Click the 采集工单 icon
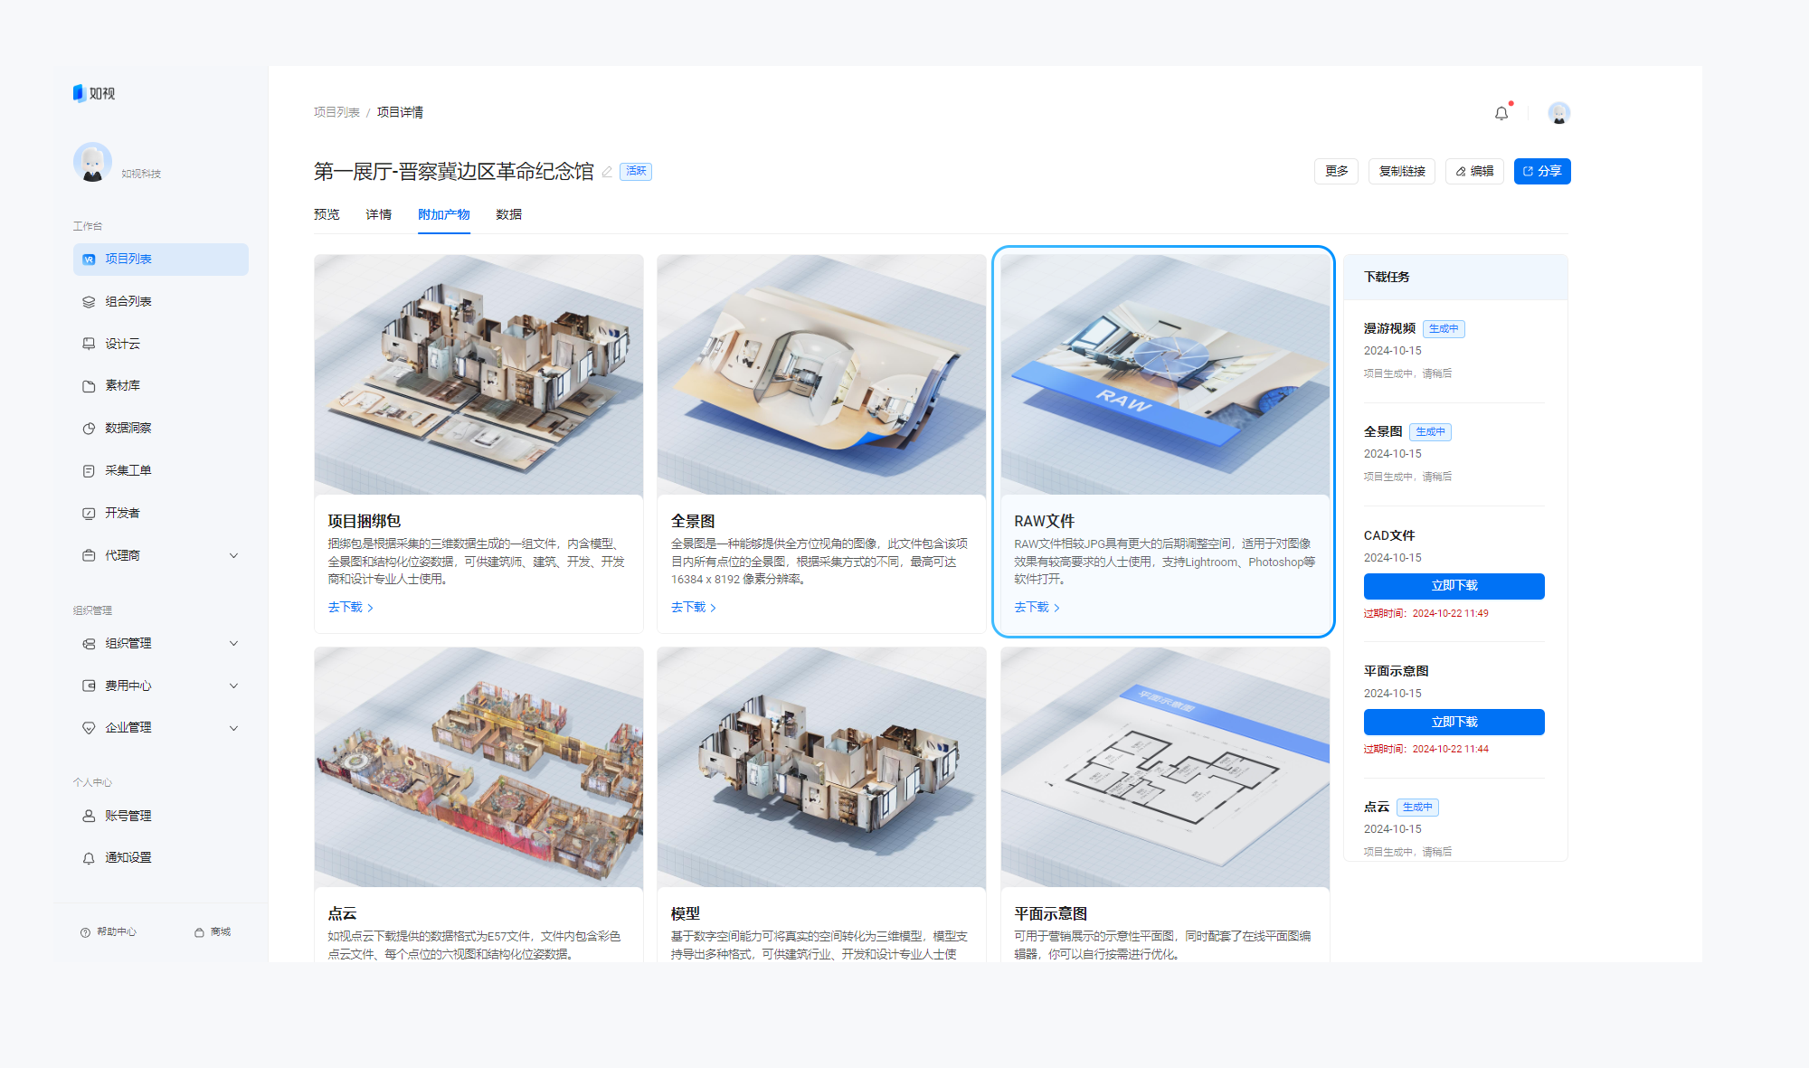This screenshot has height=1068, width=1809. tap(89, 471)
